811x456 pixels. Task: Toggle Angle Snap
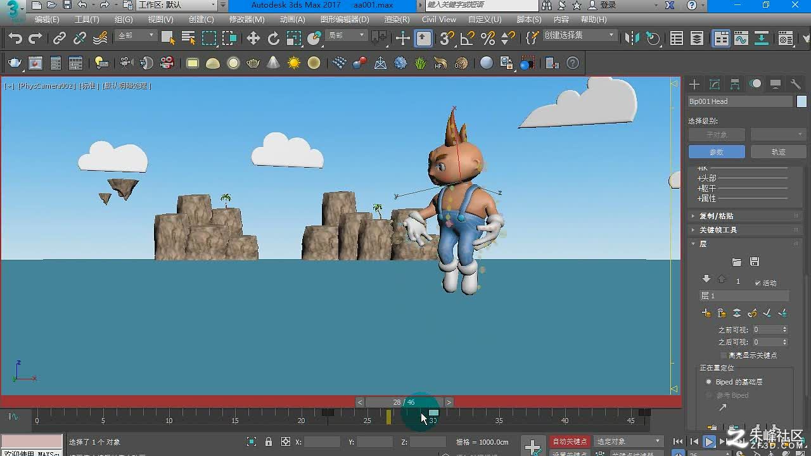[x=468, y=39]
